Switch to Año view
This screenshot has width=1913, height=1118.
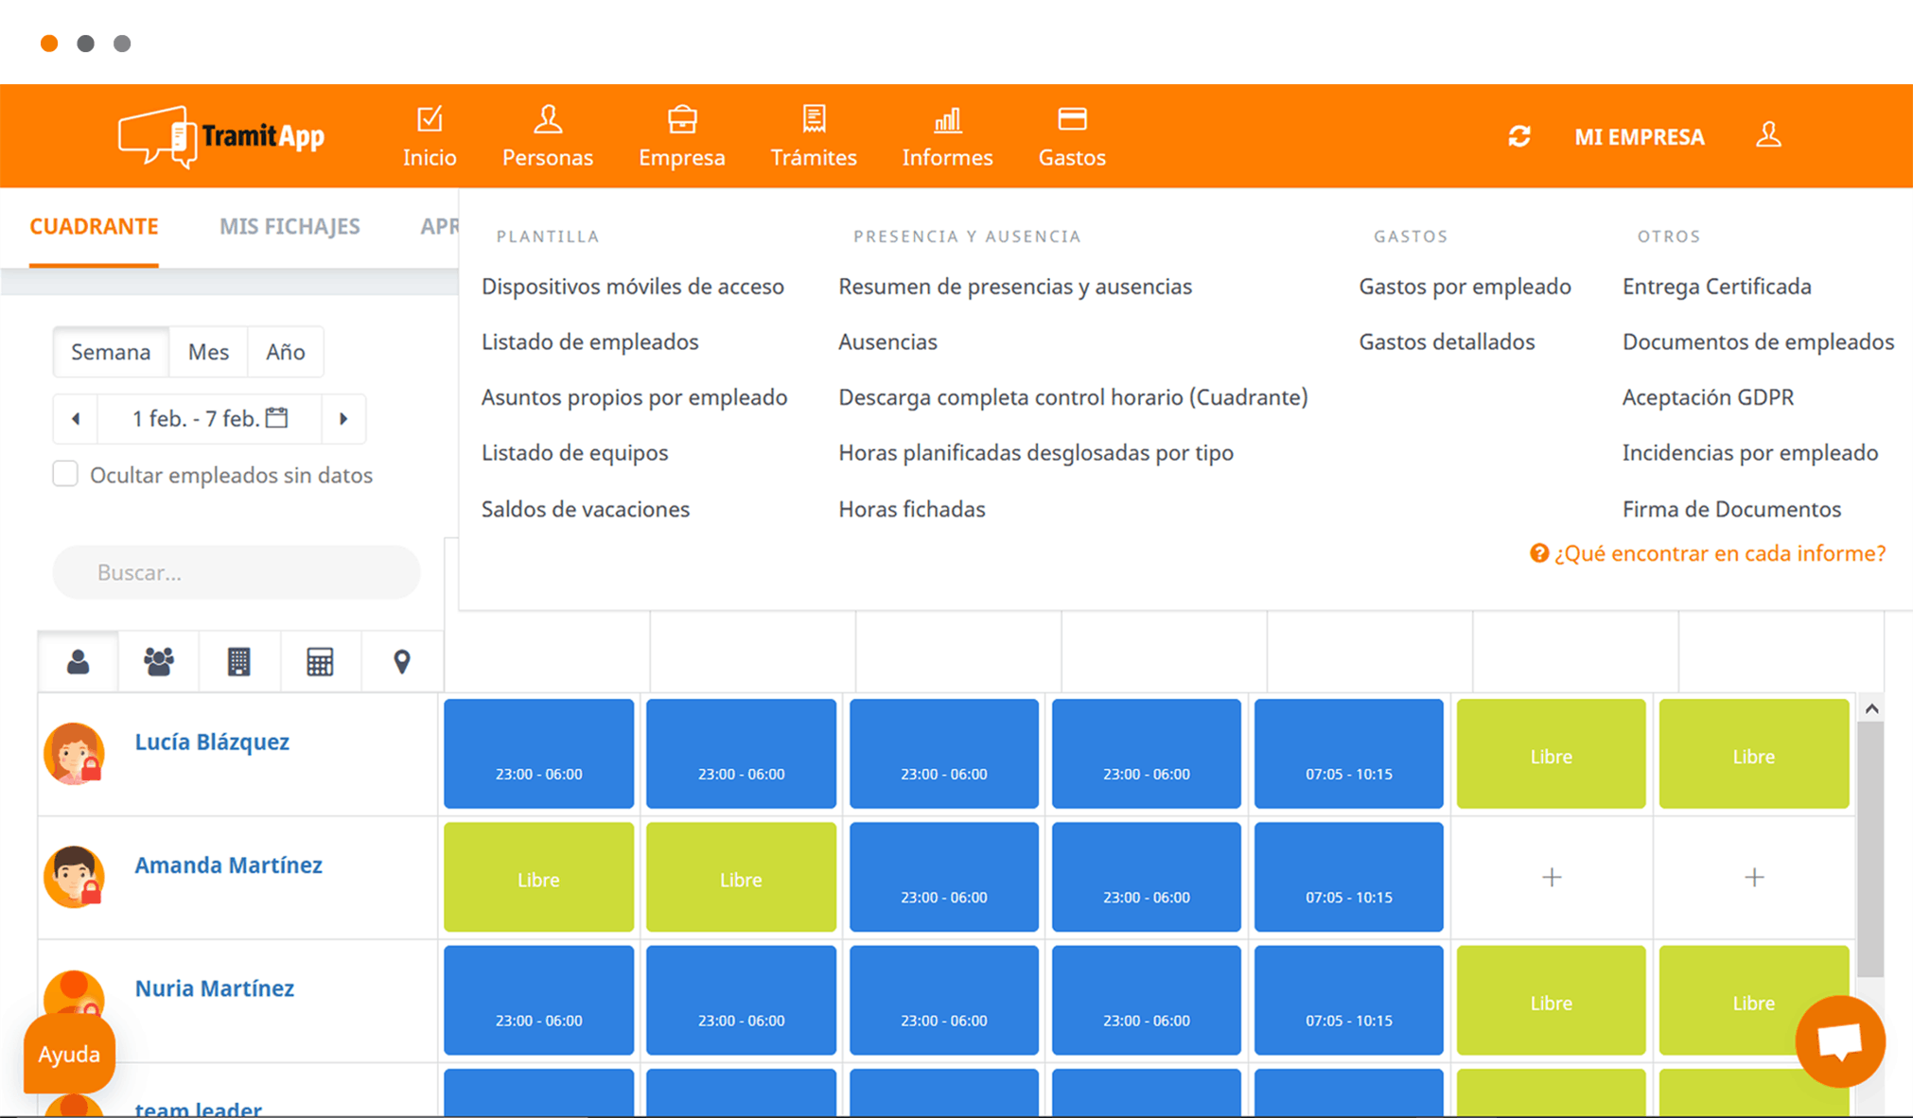(x=285, y=352)
